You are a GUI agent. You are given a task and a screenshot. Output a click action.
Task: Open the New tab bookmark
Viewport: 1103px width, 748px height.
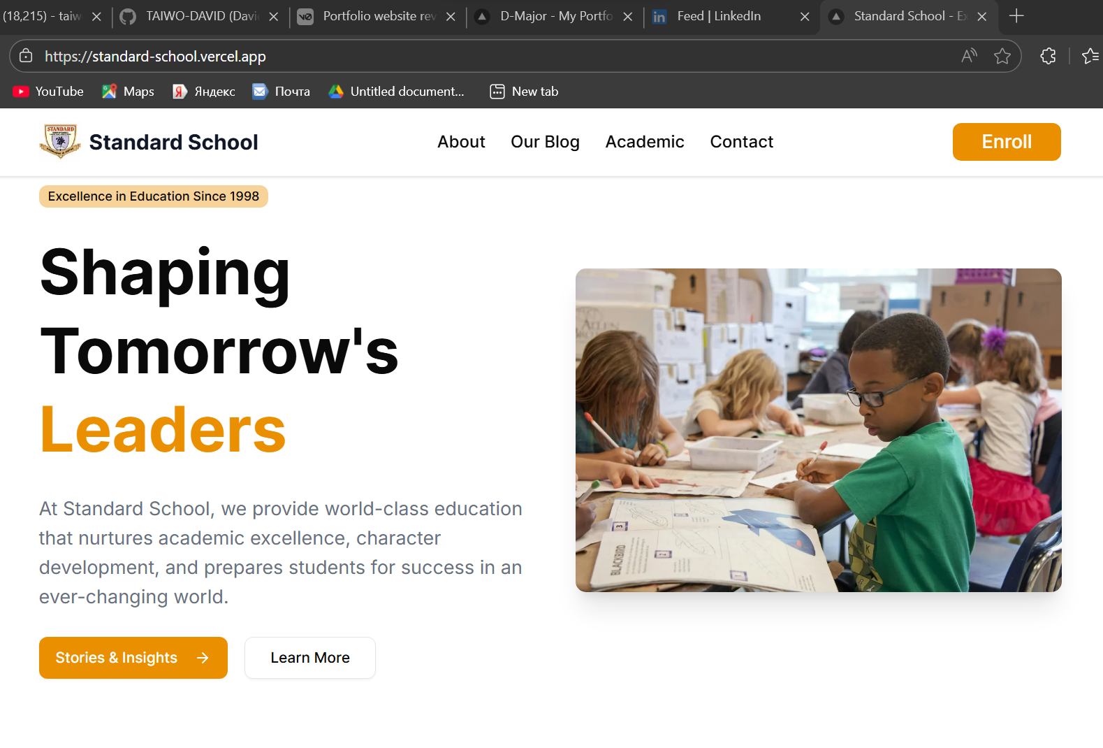525,92
